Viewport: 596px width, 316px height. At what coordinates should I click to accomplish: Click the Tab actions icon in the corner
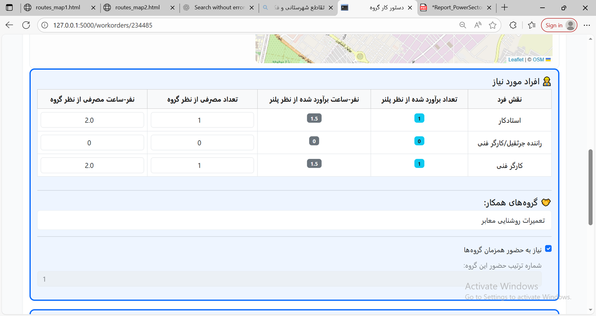pos(9,7)
